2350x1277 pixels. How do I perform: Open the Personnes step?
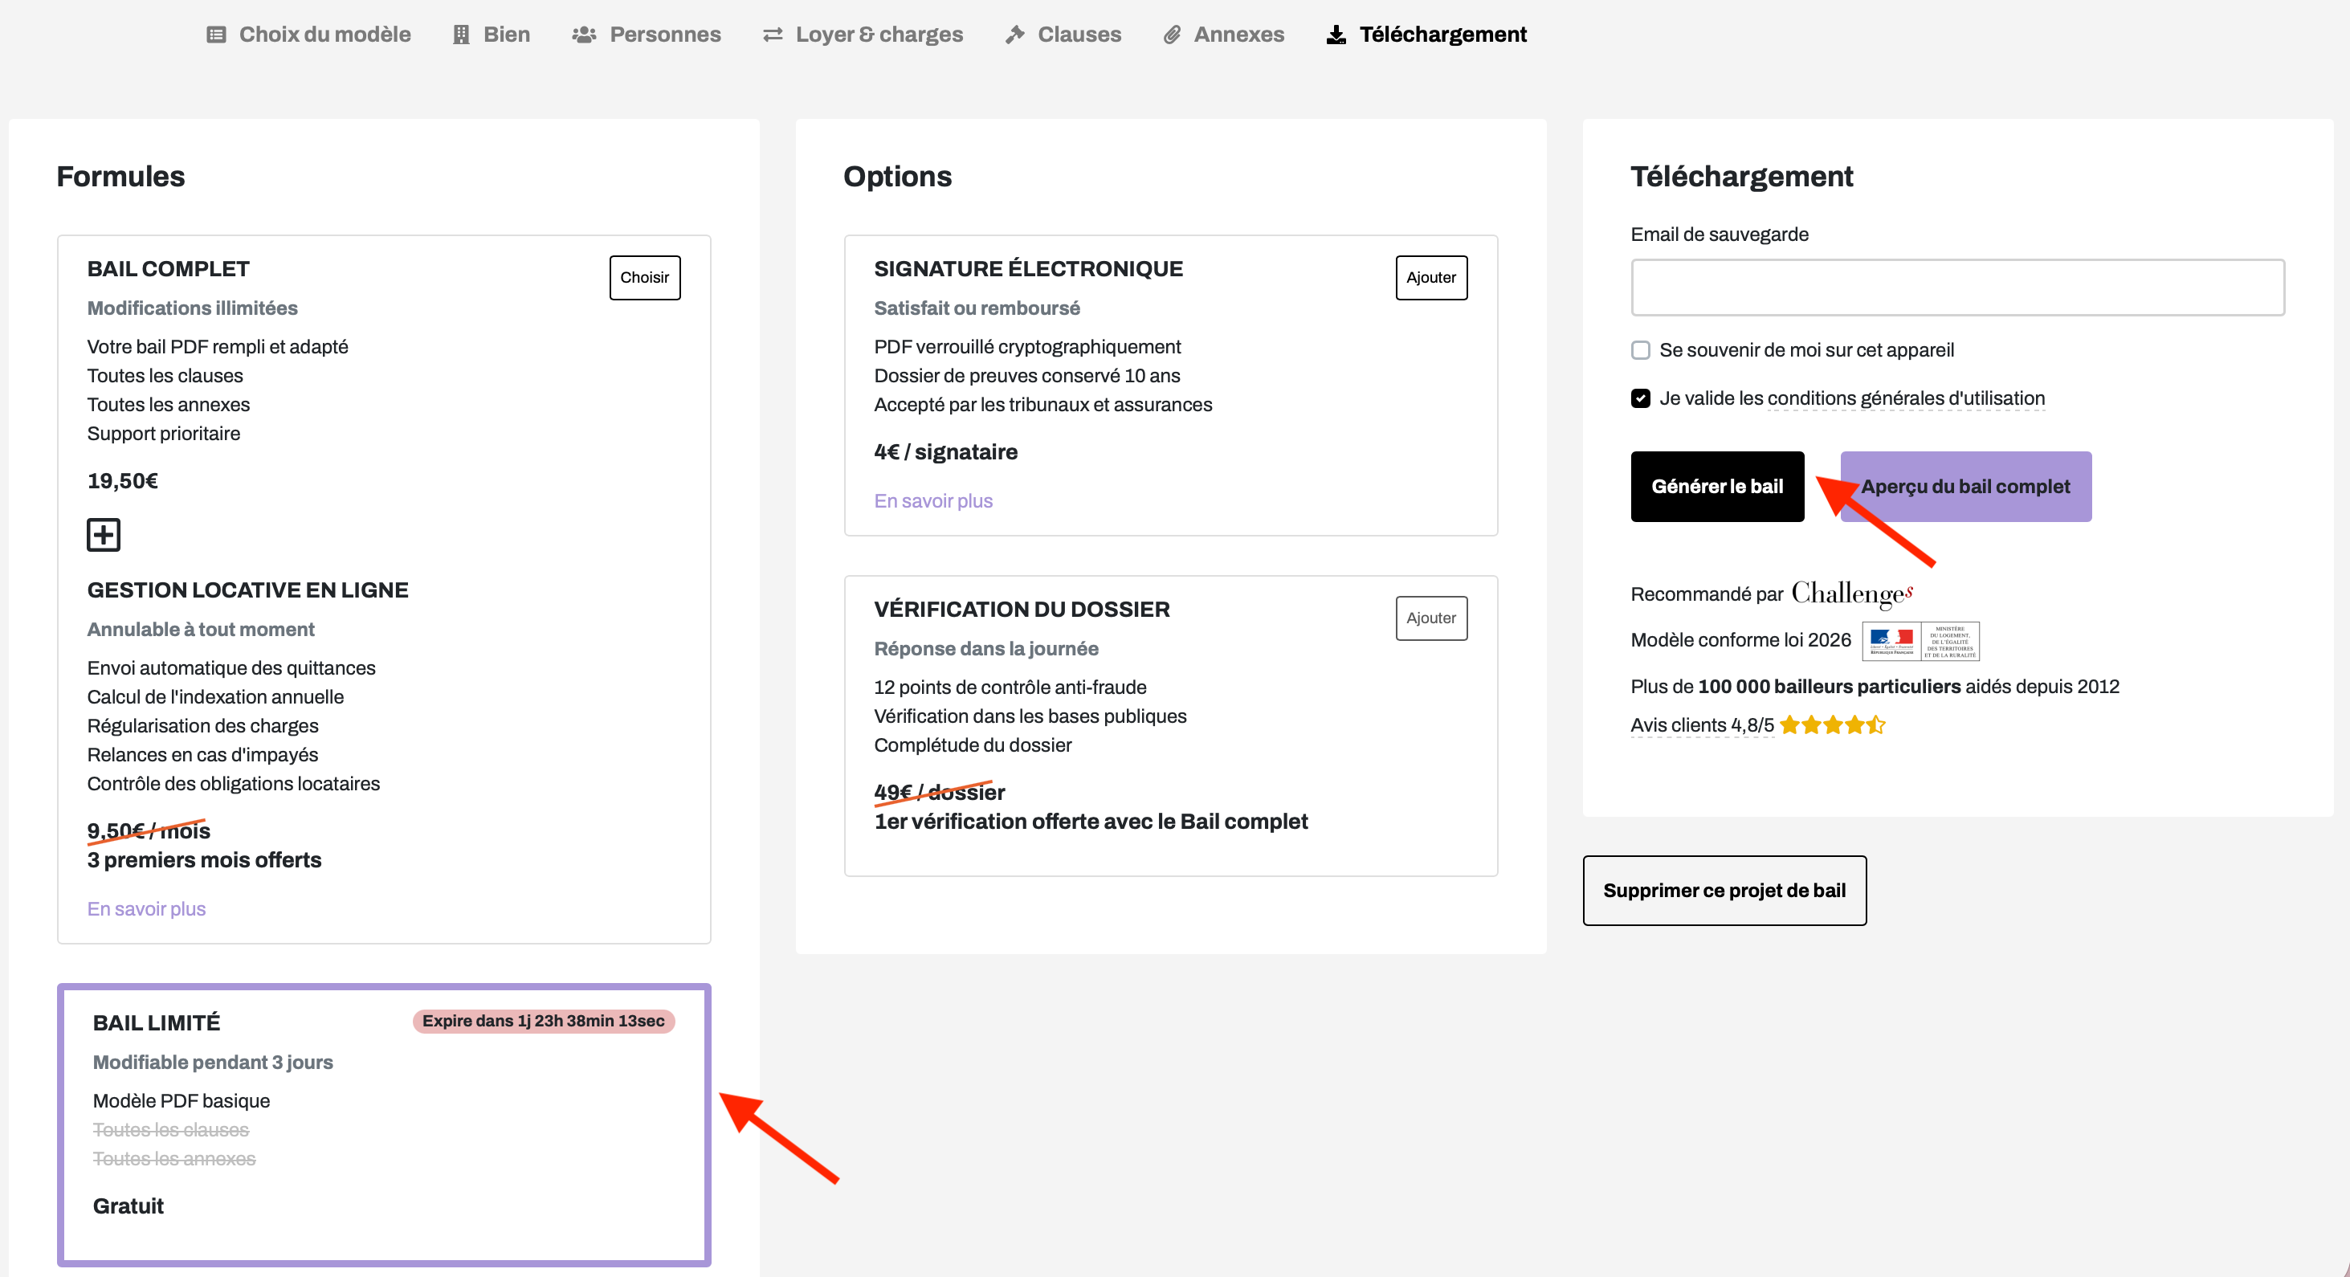(646, 35)
